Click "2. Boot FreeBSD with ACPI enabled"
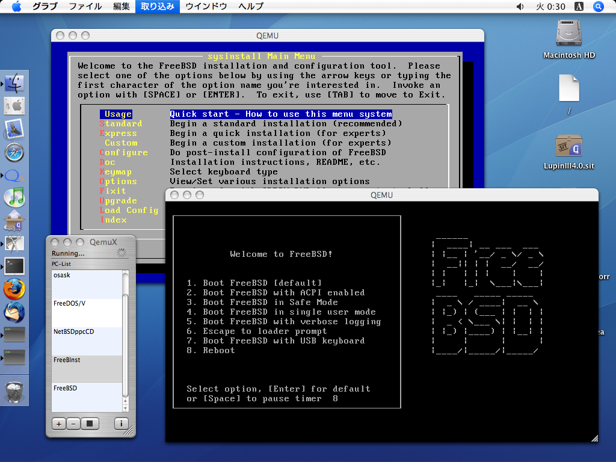This screenshot has height=462, width=616. click(x=276, y=293)
